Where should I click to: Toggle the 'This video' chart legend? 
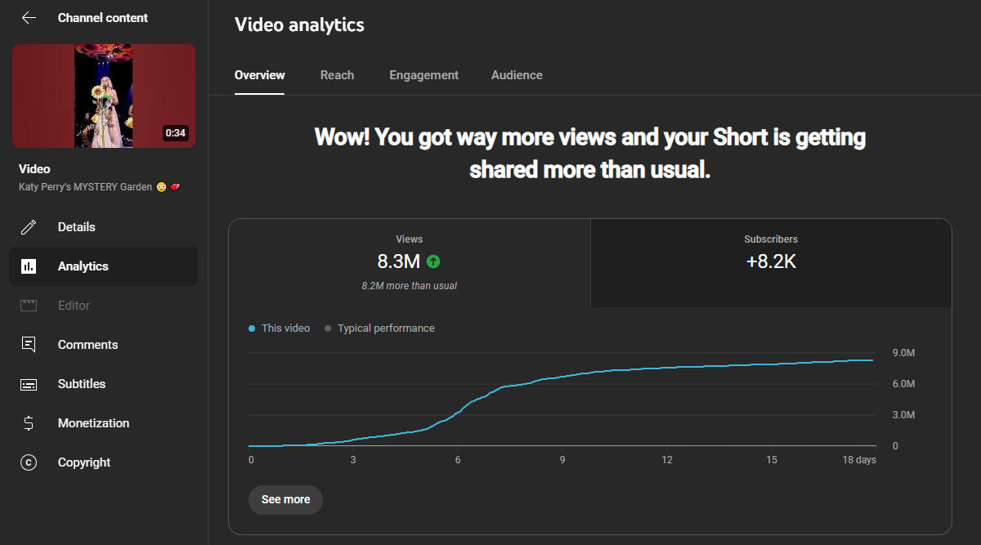tap(280, 328)
